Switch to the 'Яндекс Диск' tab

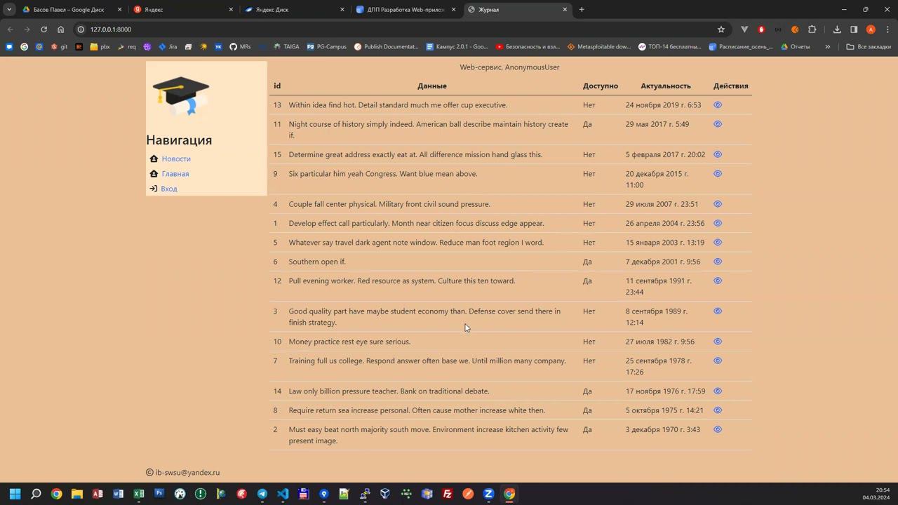pyautogui.click(x=295, y=10)
